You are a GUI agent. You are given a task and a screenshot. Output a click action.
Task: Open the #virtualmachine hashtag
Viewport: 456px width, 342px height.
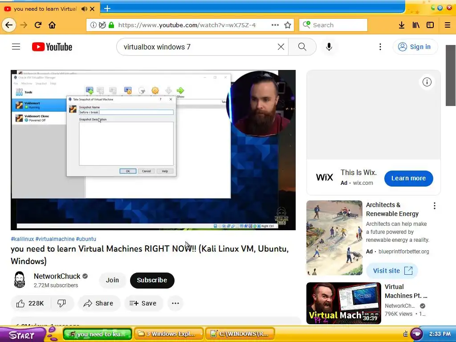[55, 239]
